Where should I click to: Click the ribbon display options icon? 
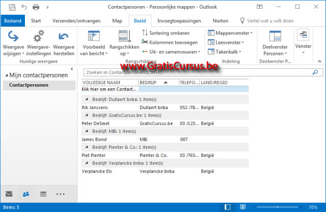click(259, 7)
